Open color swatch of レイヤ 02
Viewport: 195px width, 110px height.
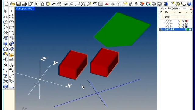click(186, 24)
